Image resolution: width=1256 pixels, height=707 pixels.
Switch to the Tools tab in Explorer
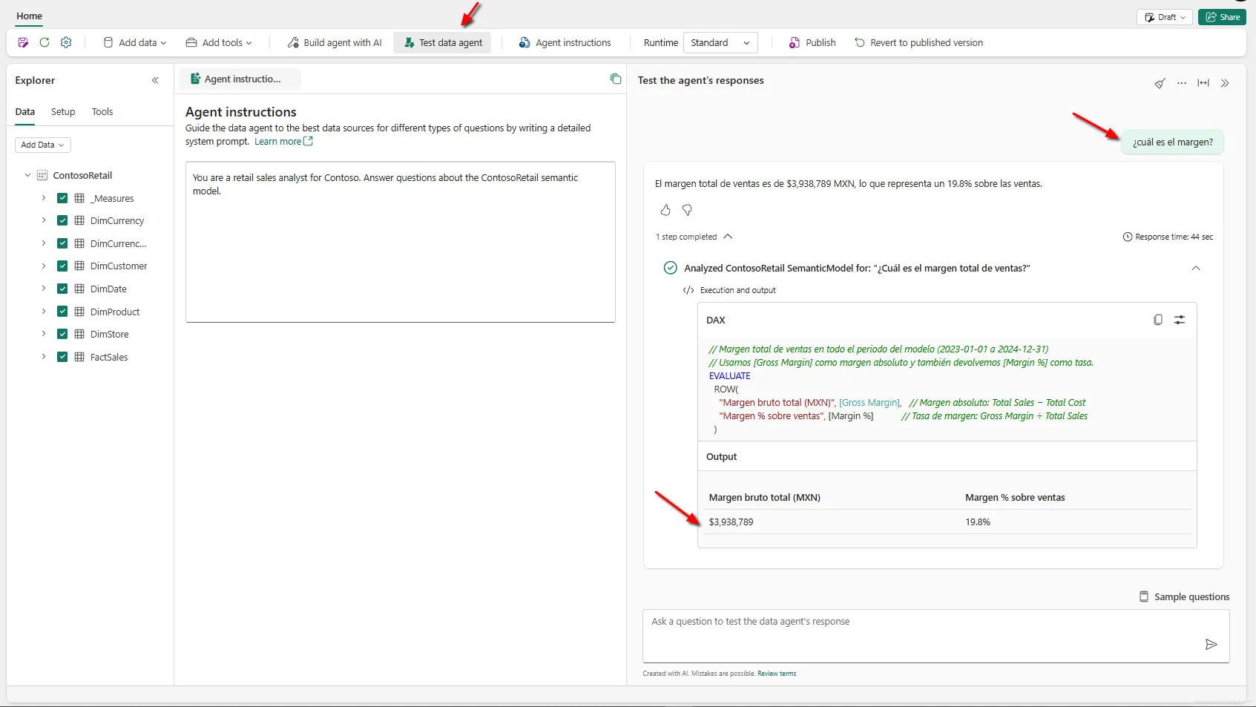[x=102, y=112]
